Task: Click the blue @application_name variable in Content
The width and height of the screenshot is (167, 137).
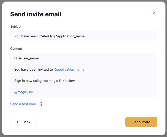Action: (69, 69)
